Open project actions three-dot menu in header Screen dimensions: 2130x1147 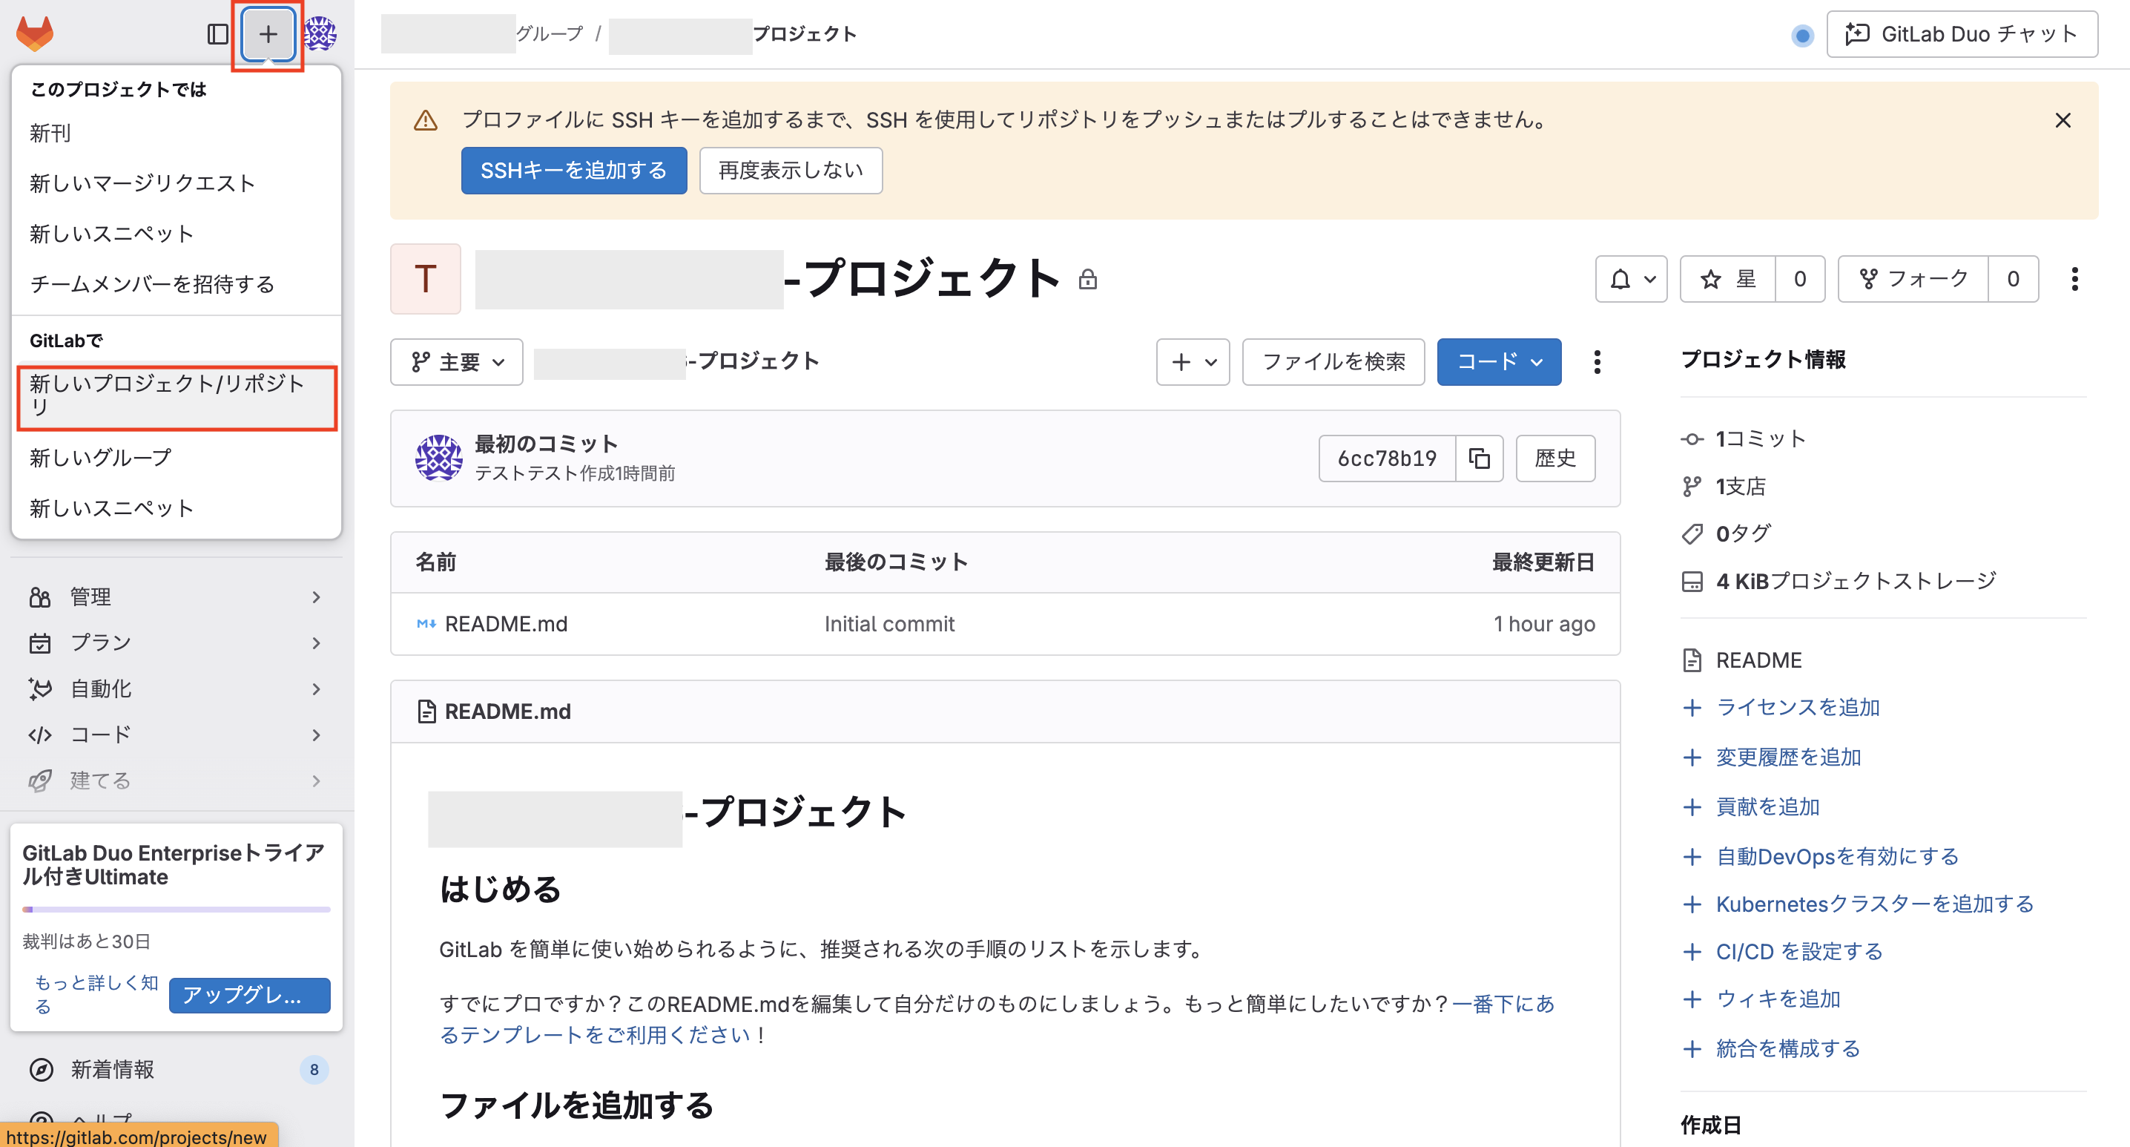[x=2074, y=279]
